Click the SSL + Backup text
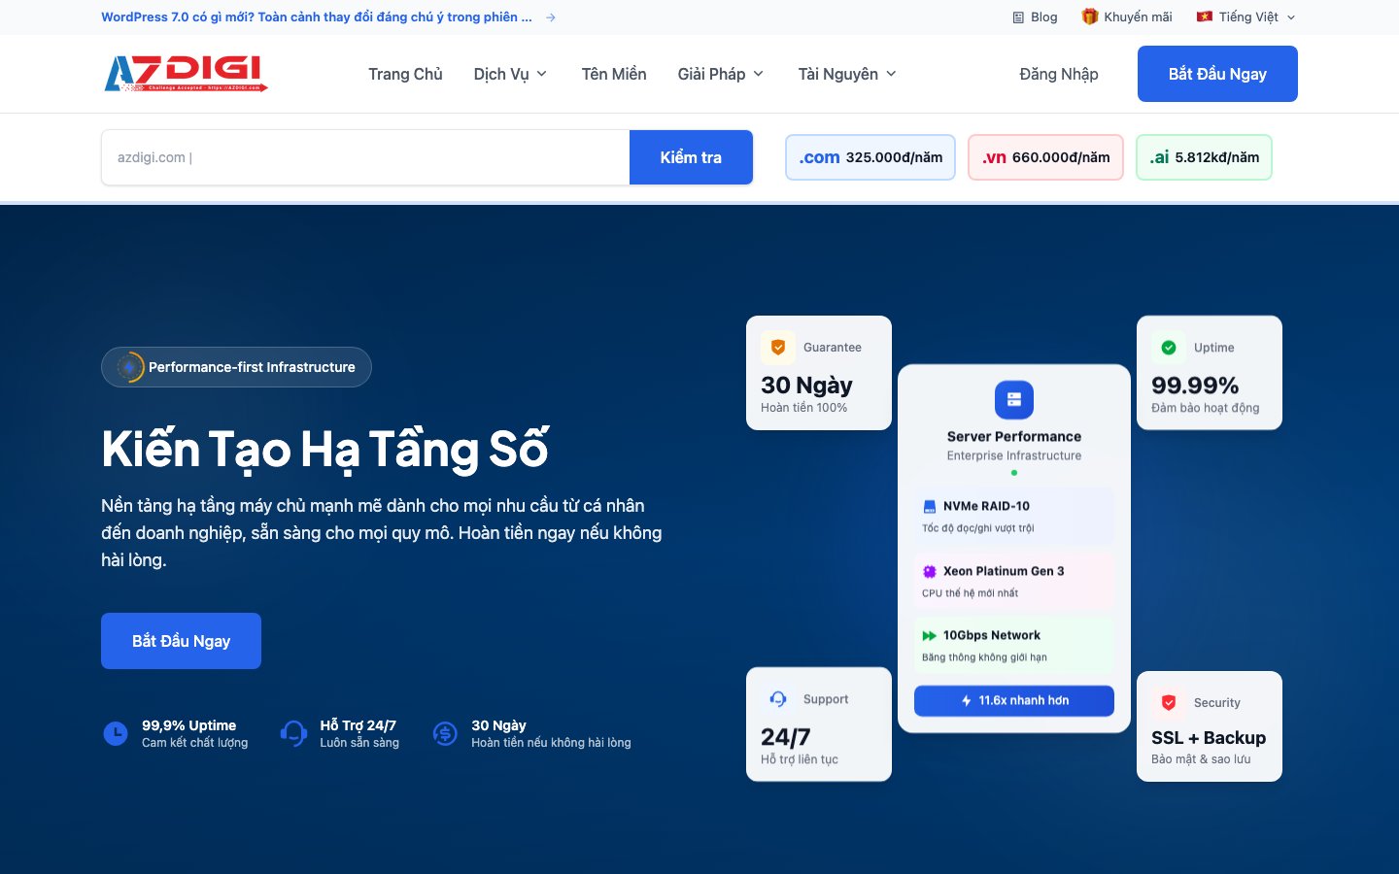The width and height of the screenshot is (1399, 874). [x=1209, y=738]
